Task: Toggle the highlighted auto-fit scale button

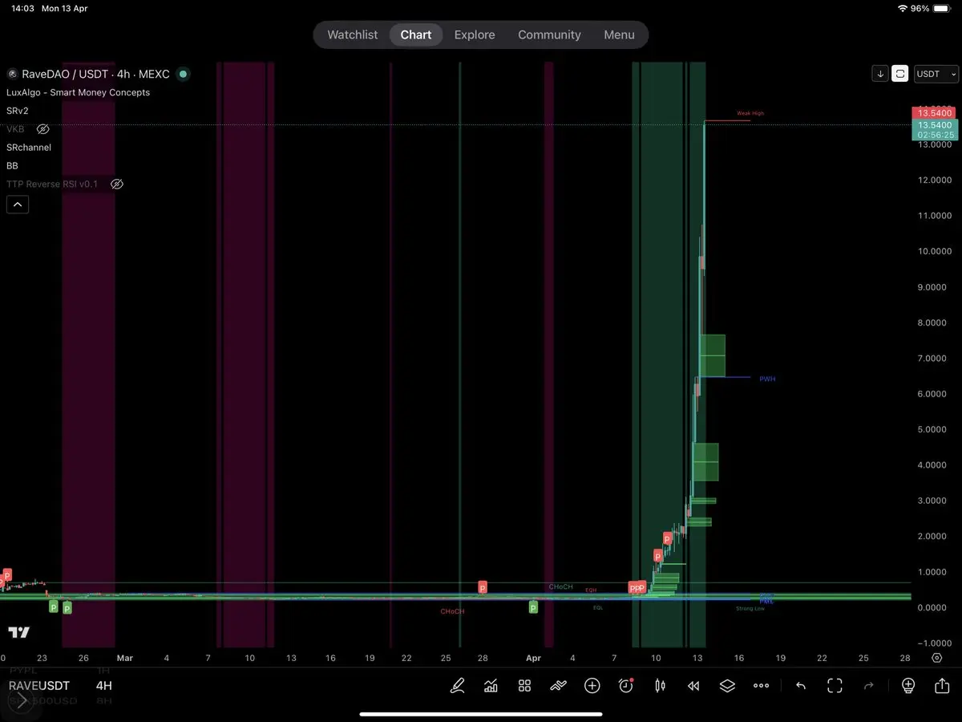Action: tap(900, 74)
